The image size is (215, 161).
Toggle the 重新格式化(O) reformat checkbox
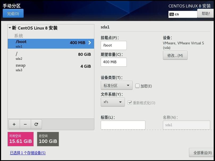pyautogui.click(x=130, y=103)
